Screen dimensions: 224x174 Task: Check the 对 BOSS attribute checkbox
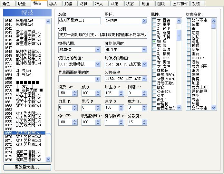[x=154, y=58]
